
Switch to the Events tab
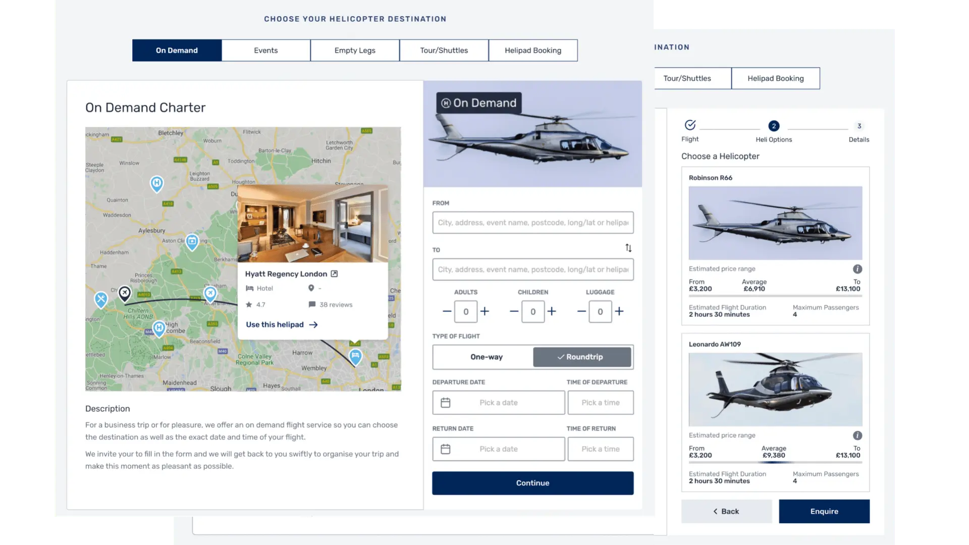pos(266,50)
